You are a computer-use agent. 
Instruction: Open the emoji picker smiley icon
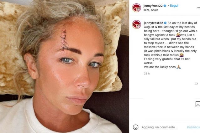[135, 127]
